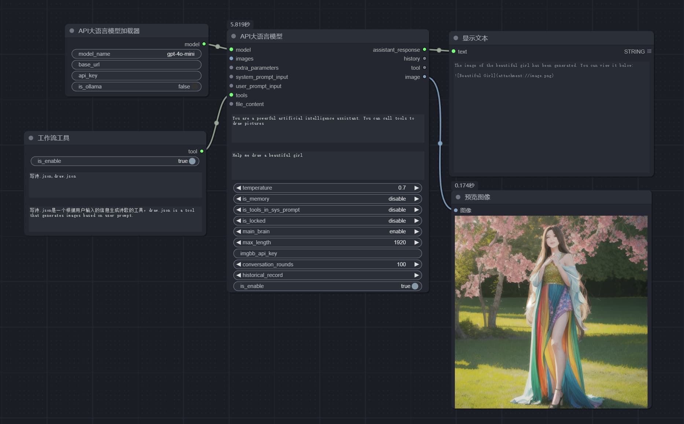
Task: Click the tools input socket
Action: pos(231,95)
